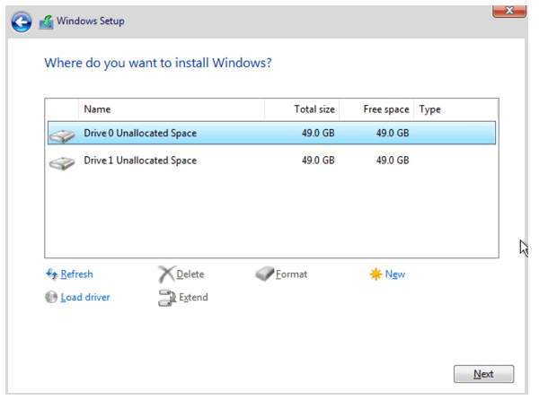Click the Windows Setup title text
Screen dimensions: 539x400
pyautogui.click(x=91, y=22)
